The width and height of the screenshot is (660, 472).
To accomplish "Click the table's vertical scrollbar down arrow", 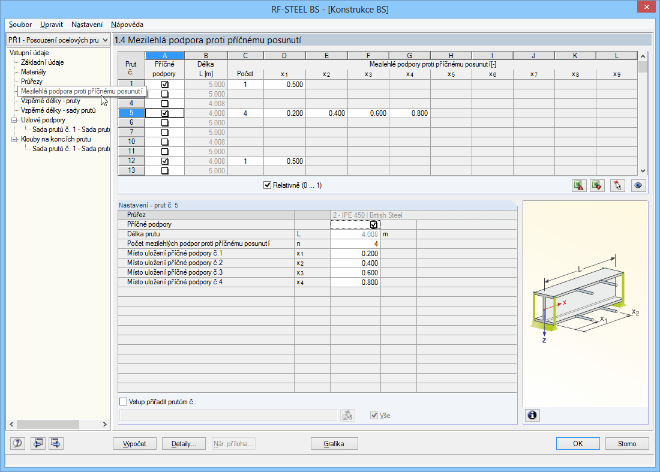I will (643, 171).
